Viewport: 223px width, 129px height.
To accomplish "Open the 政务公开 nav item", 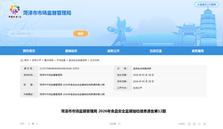I will (113, 51).
